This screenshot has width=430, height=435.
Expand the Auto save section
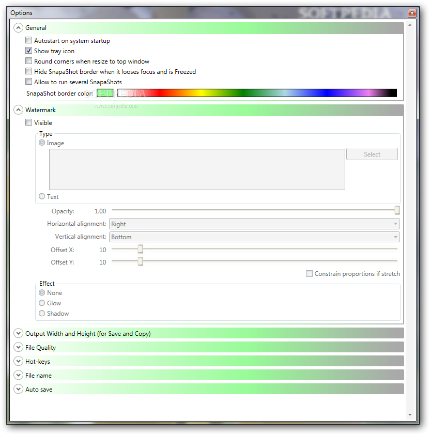[x=18, y=389]
